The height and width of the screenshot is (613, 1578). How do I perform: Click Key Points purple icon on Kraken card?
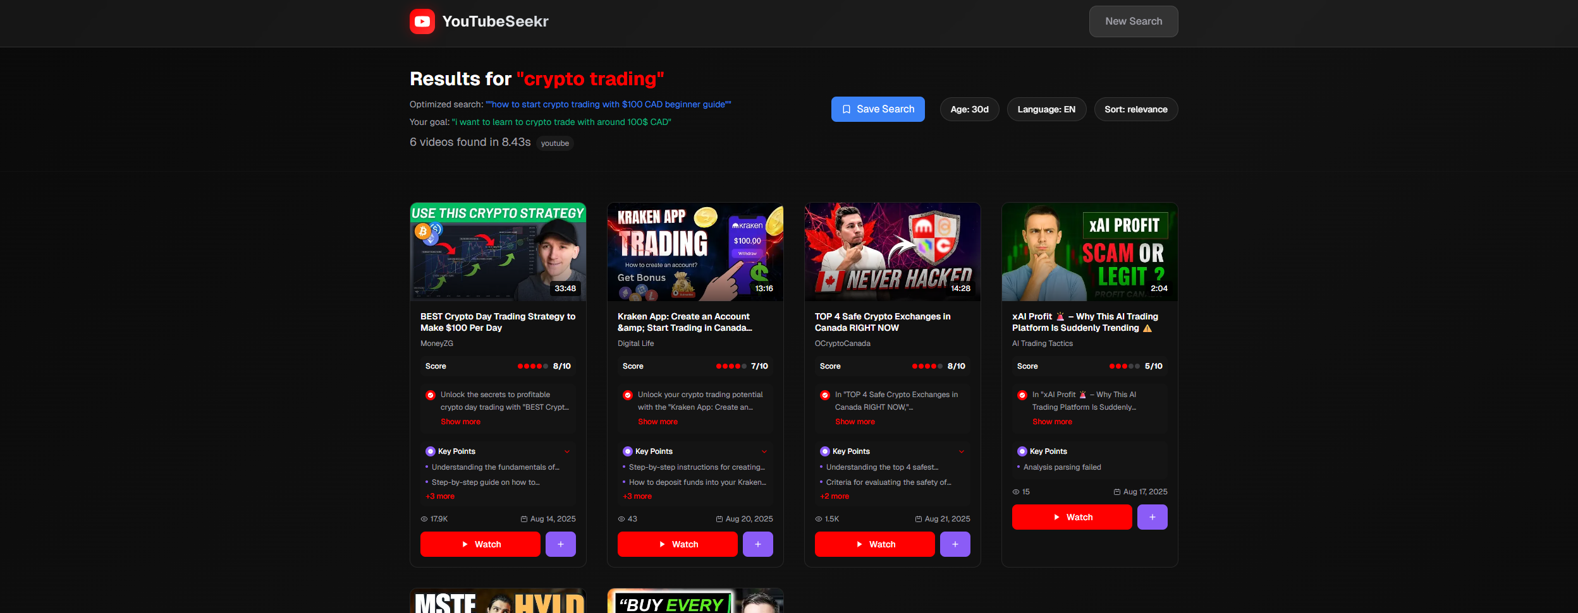(628, 451)
